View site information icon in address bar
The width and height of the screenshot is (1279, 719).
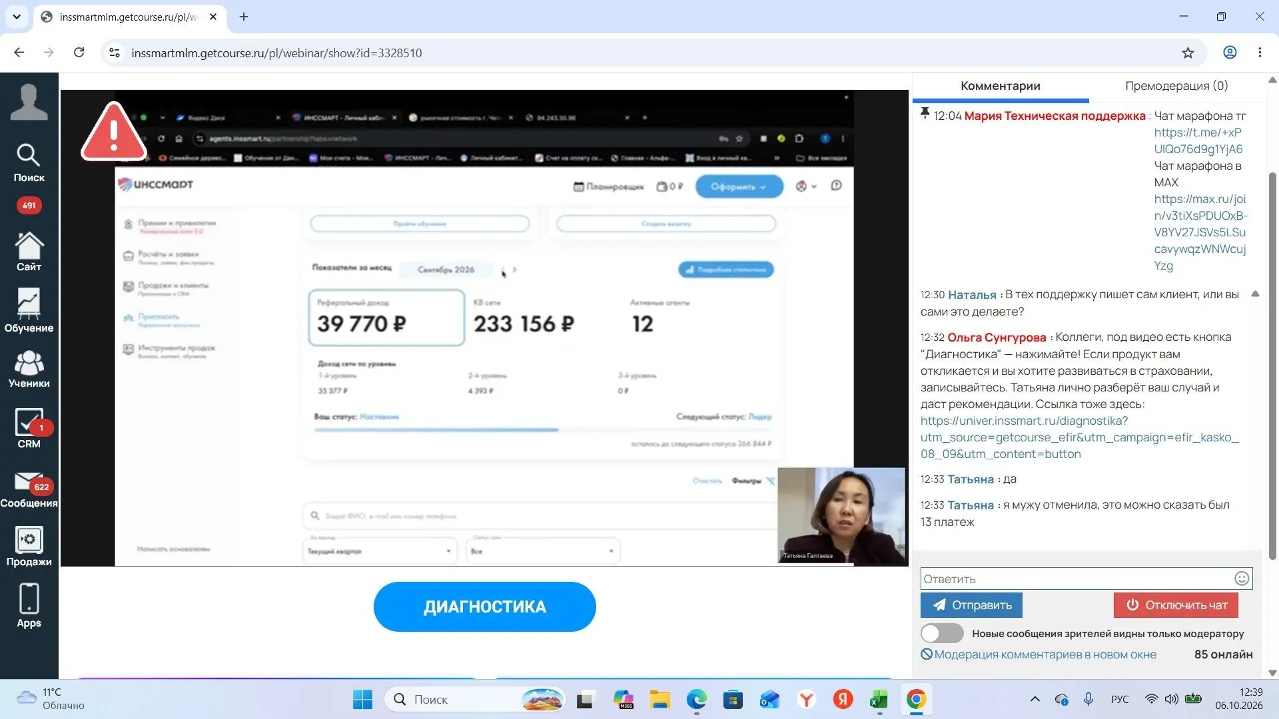[115, 53]
